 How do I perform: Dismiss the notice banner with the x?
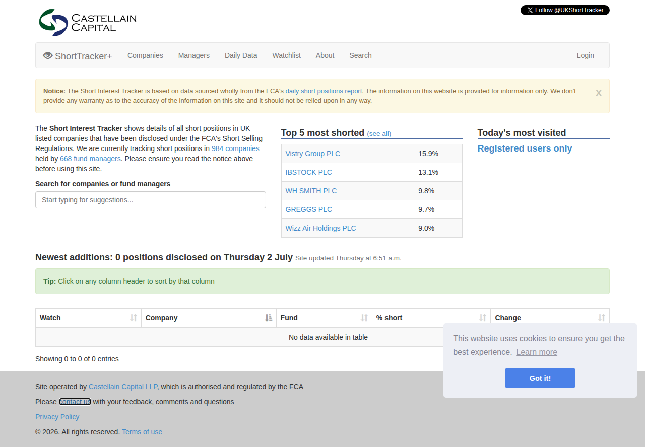click(599, 93)
